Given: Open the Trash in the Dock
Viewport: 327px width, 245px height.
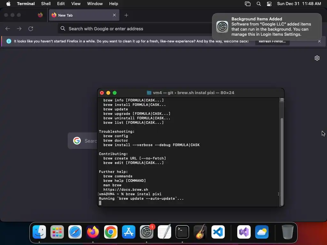Looking at the screenshot, I should 288,232.
